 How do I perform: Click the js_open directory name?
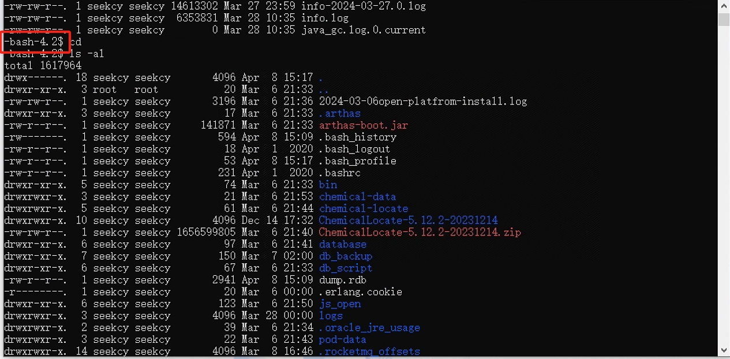tap(339, 304)
